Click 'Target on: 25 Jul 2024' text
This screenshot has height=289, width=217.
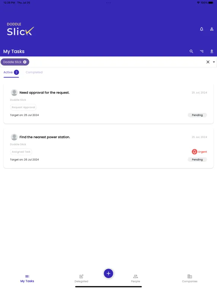24,115
